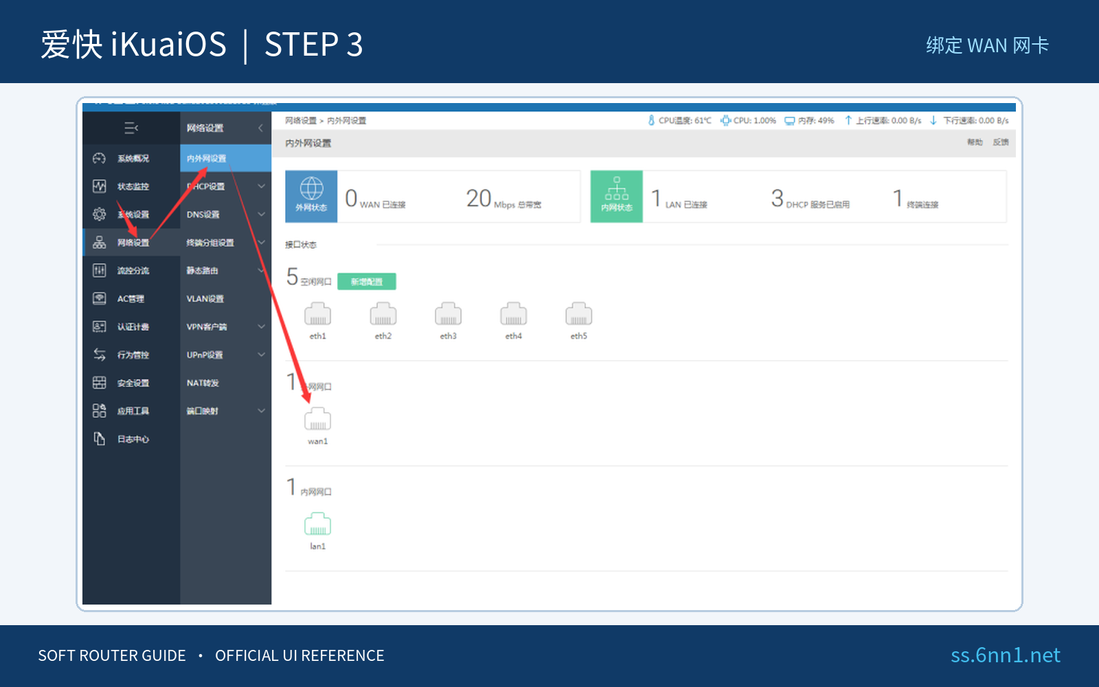Click the upload speed up-arrow icon
1099x687 pixels.
pos(848,121)
